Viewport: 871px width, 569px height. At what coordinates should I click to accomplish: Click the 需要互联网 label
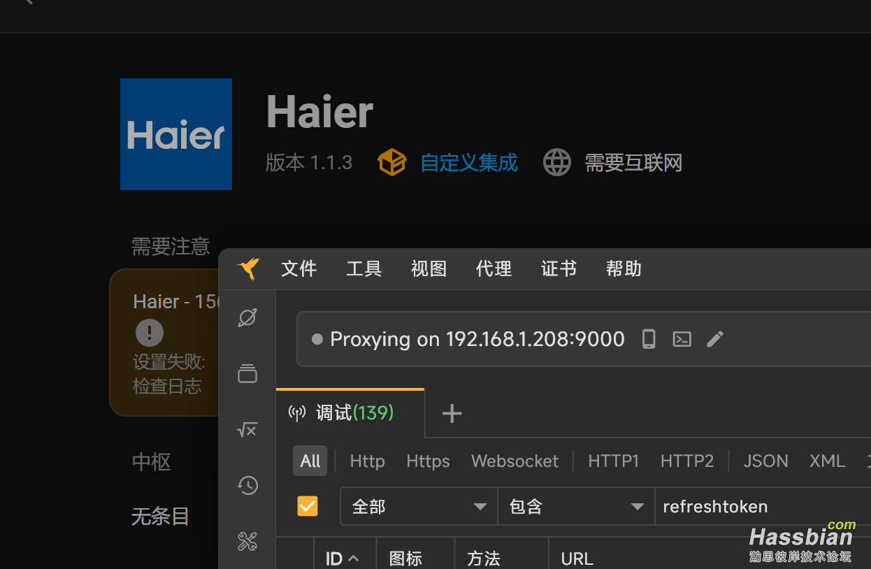[633, 163]
